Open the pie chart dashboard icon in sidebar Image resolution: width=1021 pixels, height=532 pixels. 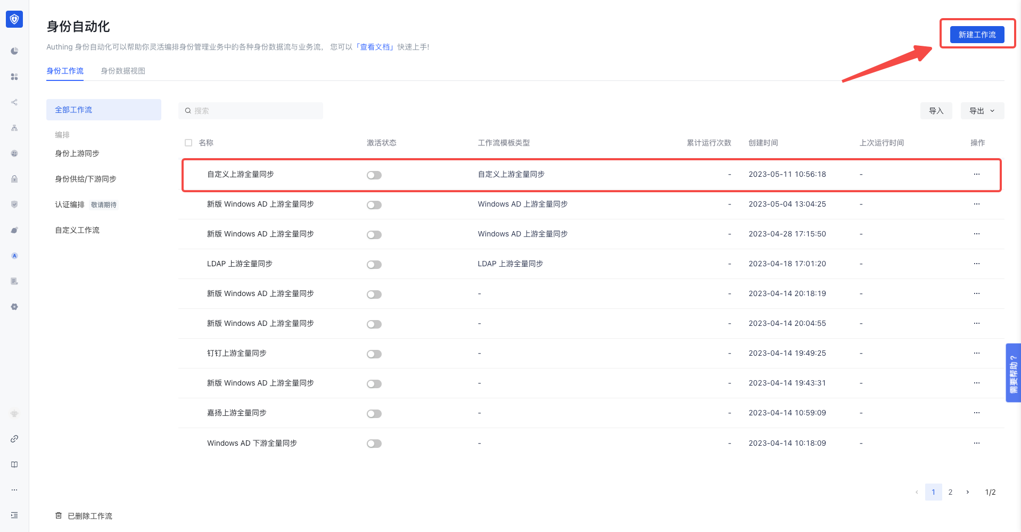[x=14, y=51]
